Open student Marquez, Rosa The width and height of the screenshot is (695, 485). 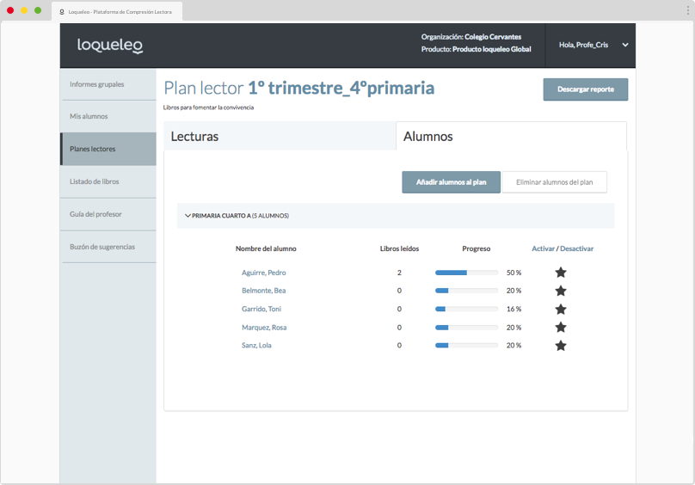264,328
